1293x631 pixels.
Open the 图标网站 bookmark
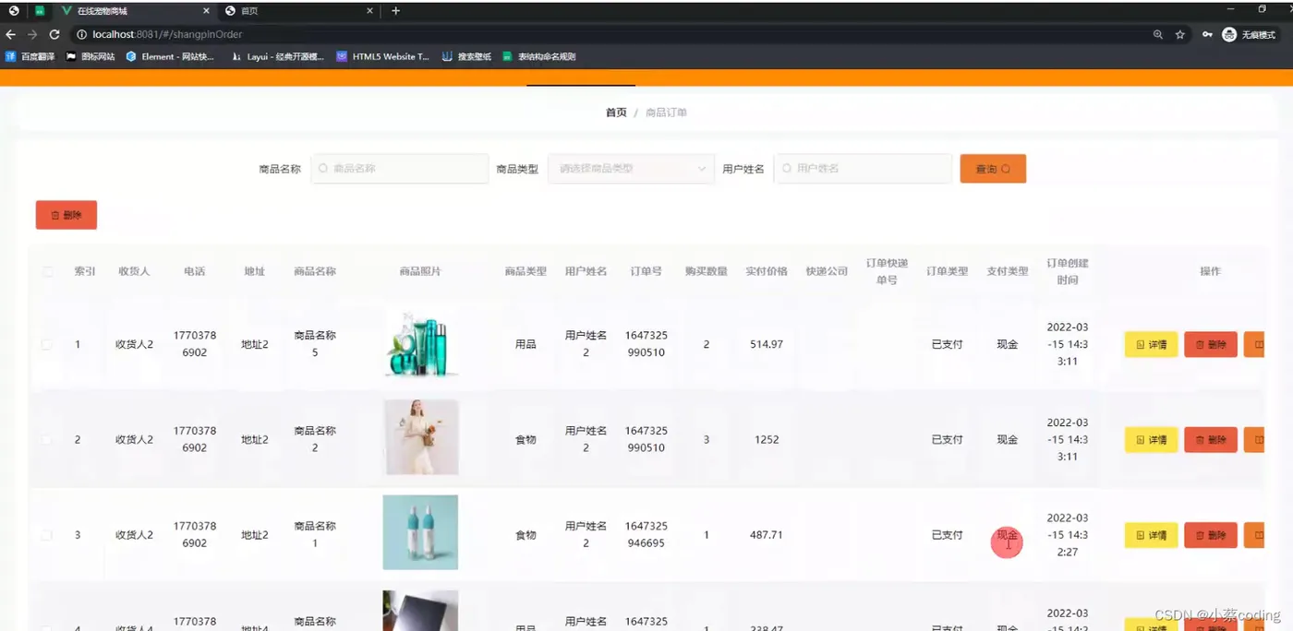pyautogui.click(x=91, y=56)
